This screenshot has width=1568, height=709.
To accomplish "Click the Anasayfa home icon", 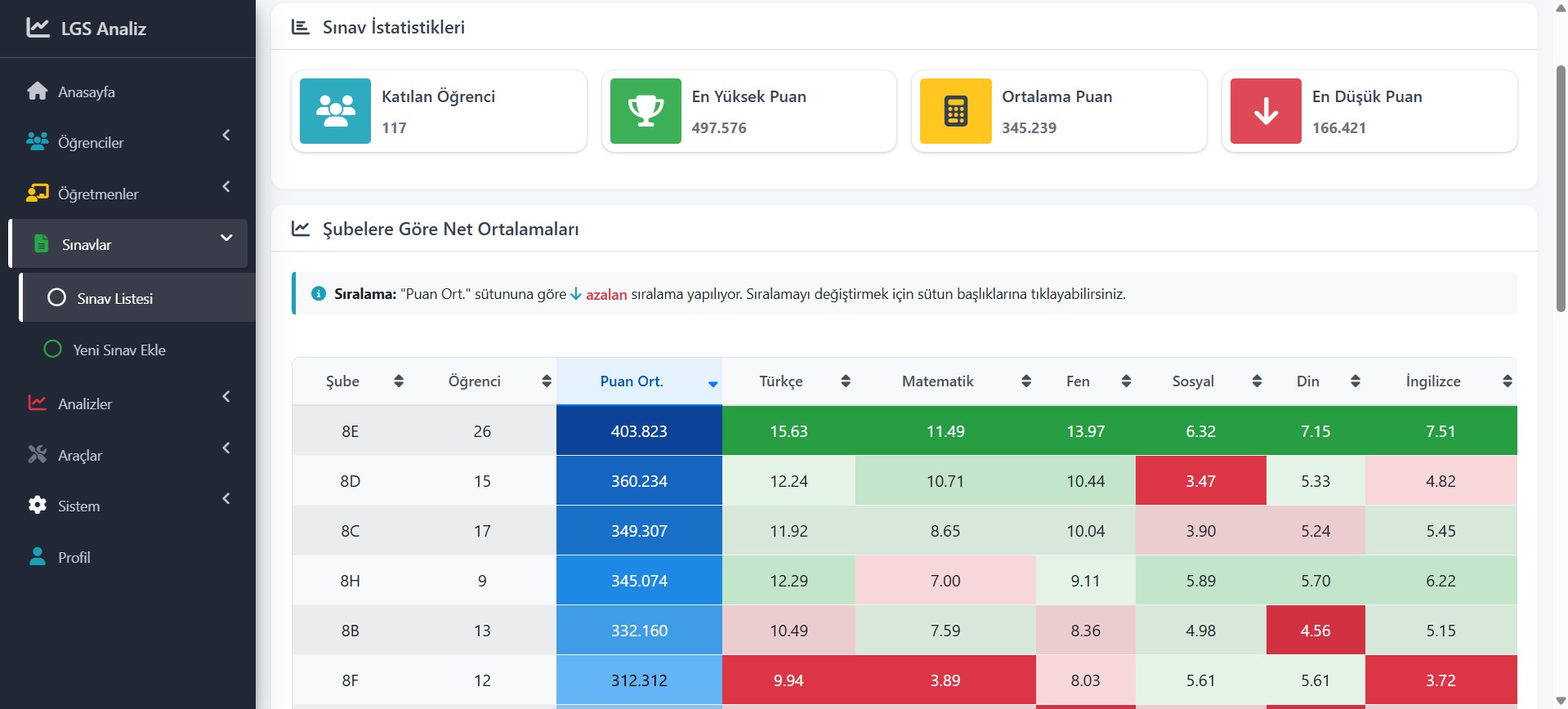I will click(x=38, y=91).
